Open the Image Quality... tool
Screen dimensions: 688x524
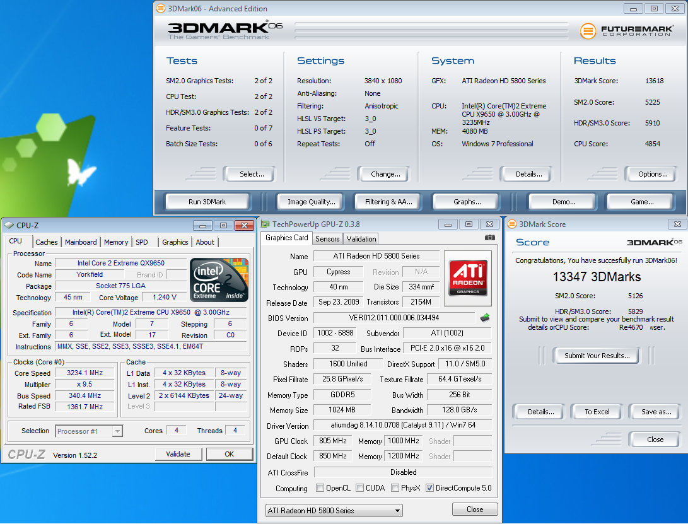pyautogui.click(x=311, y=202)
